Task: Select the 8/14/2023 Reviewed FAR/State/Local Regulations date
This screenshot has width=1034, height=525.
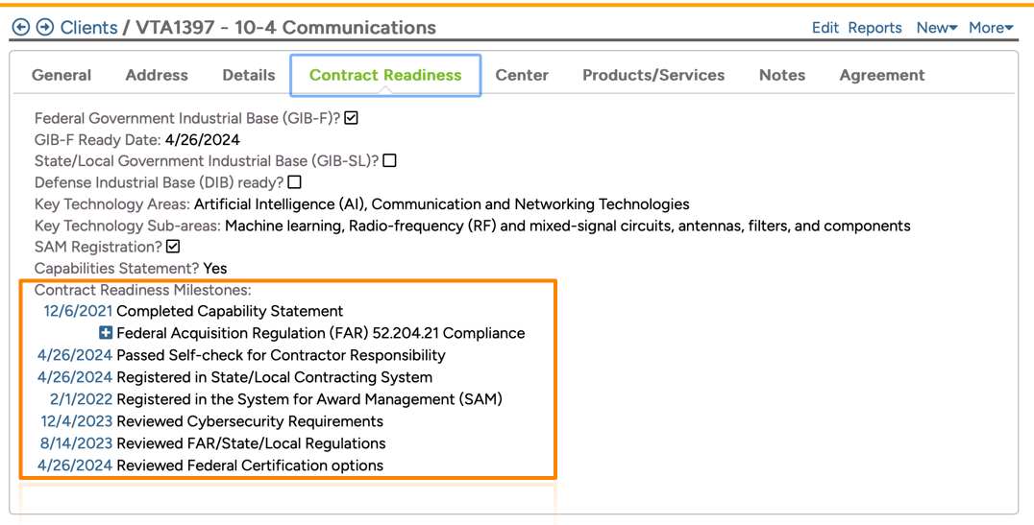Action: coord(76,443)
